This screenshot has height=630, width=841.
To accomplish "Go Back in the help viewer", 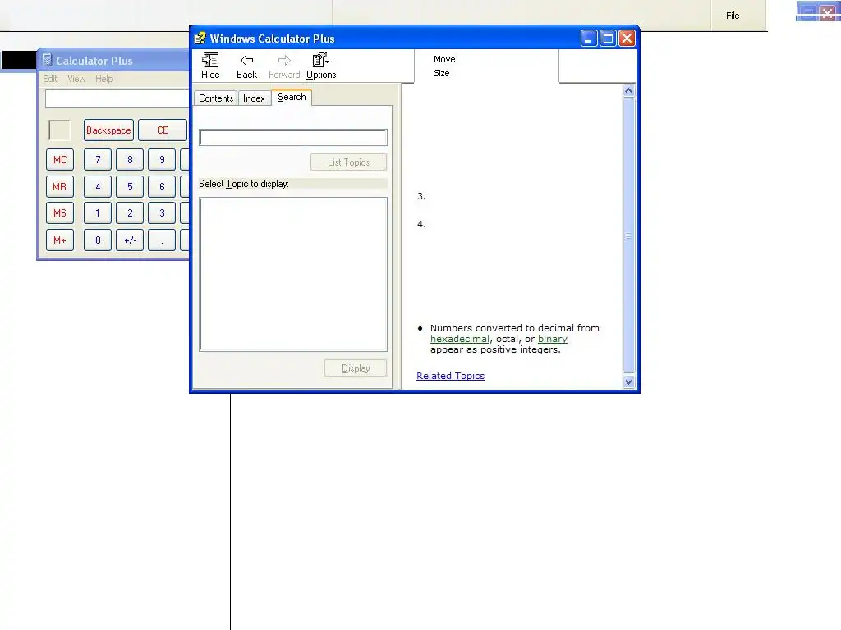I will click(x=246, y=66).
